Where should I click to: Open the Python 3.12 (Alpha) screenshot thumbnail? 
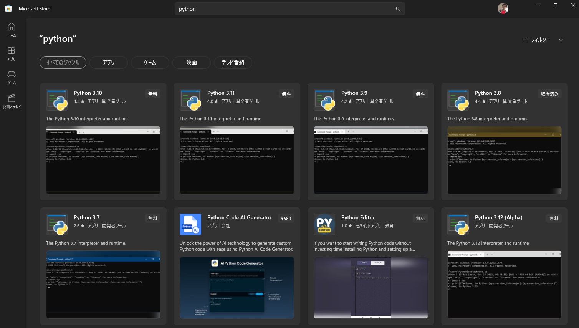[x=504, y=285]
